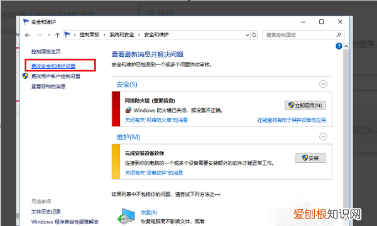Open 控制面板主页 link
This screenshot has height=226, width=377.
46,51
